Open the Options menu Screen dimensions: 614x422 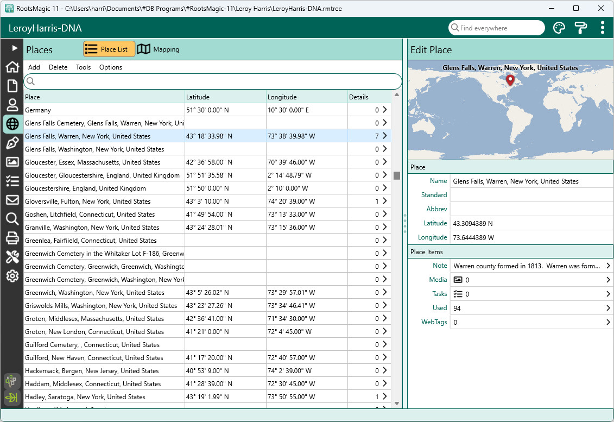point(110,67)
